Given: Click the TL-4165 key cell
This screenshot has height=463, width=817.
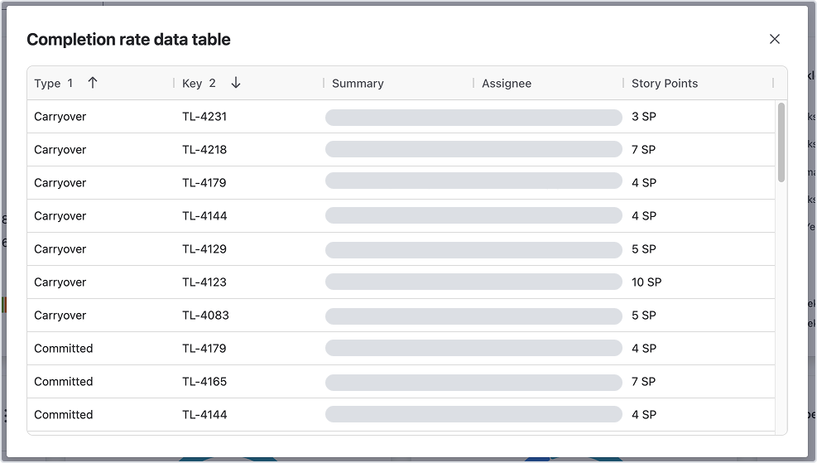Looking at the screenshot, I should click(204, 382).
